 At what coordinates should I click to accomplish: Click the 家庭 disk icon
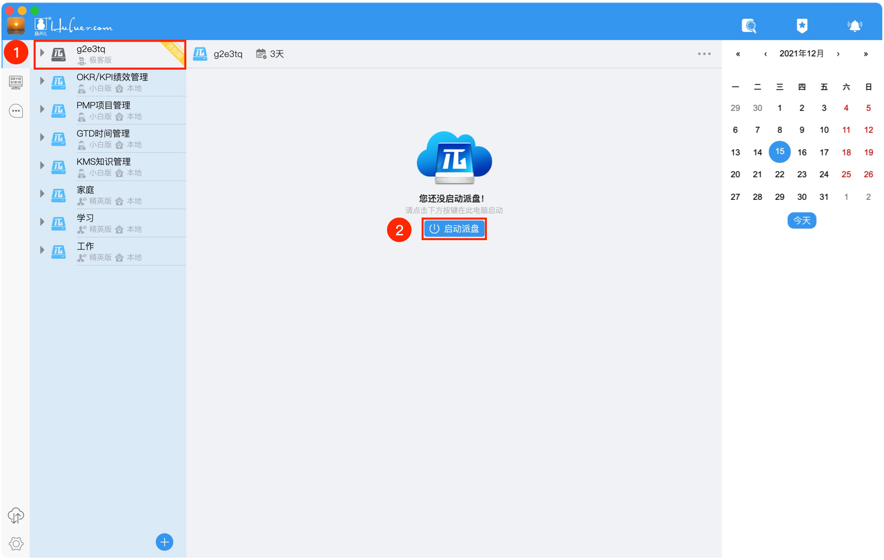(59, 195)
